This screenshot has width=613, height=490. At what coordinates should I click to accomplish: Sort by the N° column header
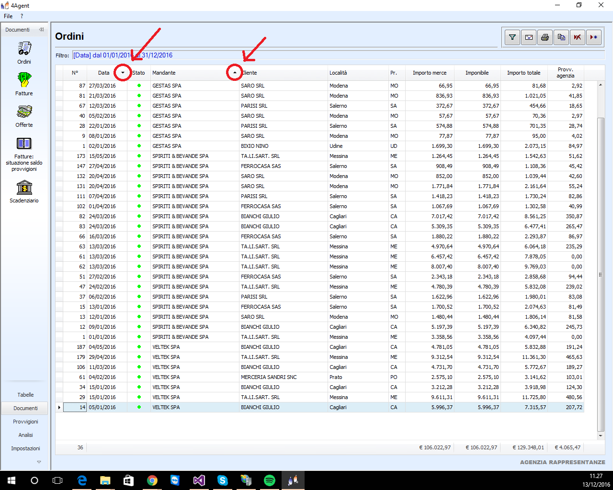[x=75, y=73]
